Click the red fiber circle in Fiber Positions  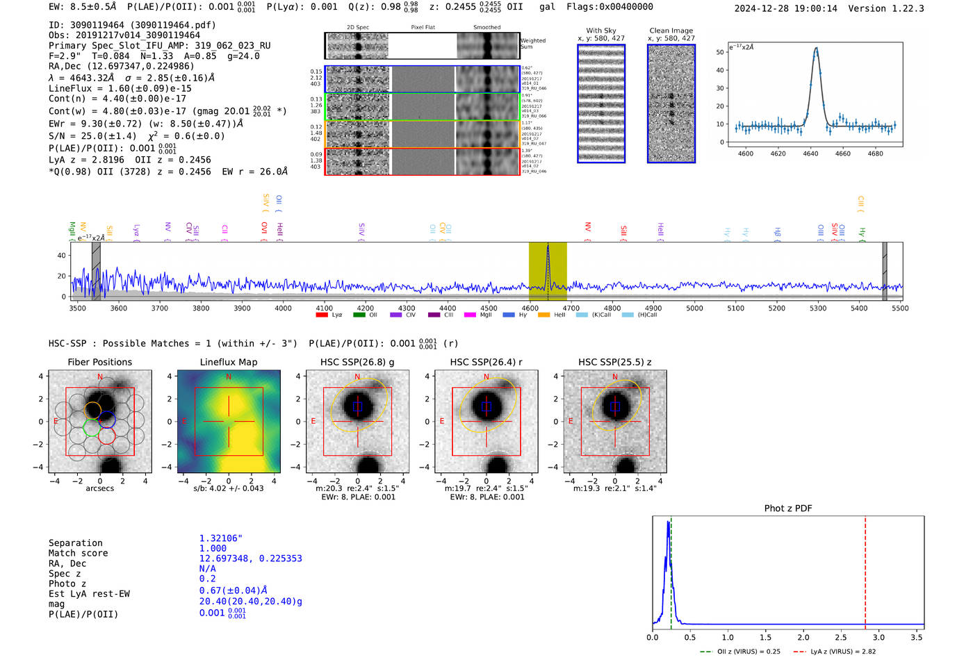coord(106,436)
